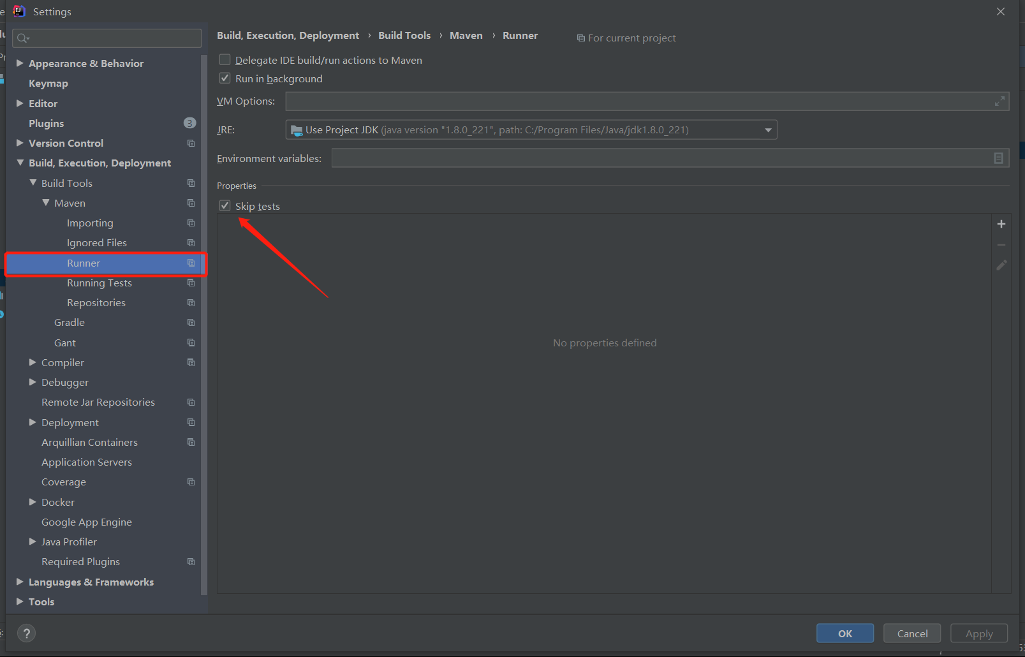Click OK to confirm settings
1025x657 pixels.
(x=845, y=633)
